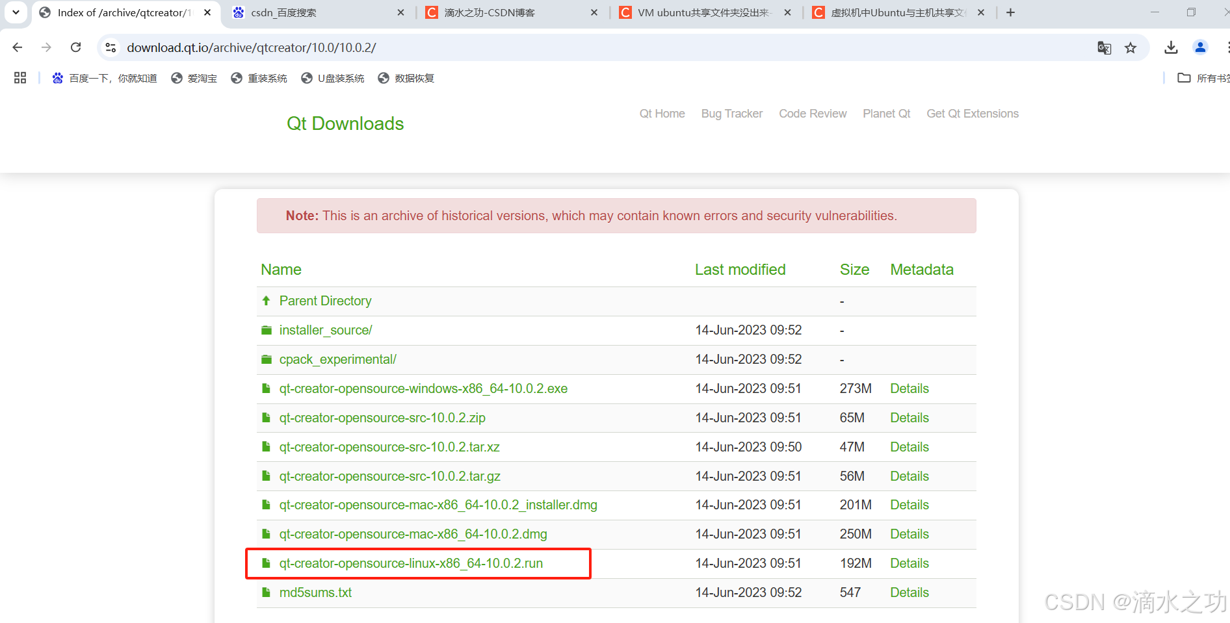Open the 重装系统 bookmark
This screenshot has height=623, width=1230.
click(x=259, y=78)
